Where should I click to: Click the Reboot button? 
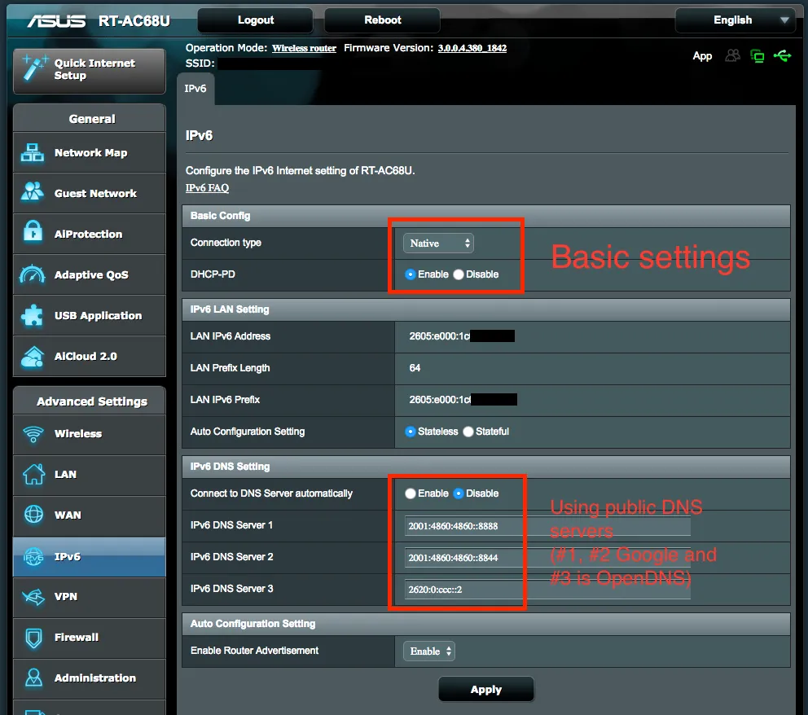[x=382, y=20]
